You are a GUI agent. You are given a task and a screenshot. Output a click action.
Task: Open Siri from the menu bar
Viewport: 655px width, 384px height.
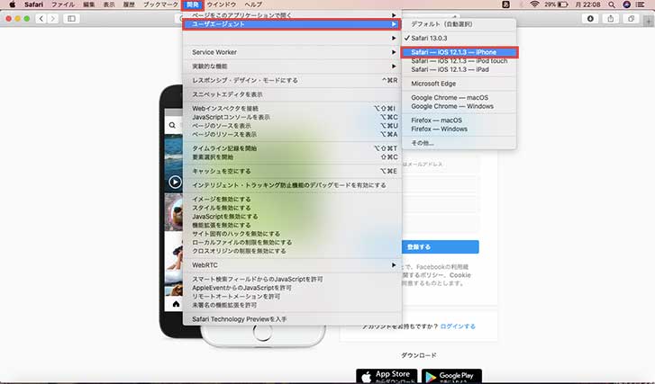tap(626, 4)
